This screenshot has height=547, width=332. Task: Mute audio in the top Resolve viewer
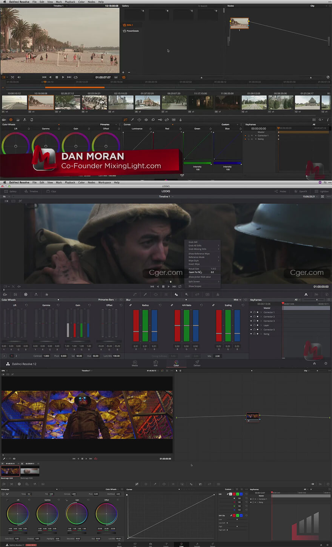click(x=19, y=77)
